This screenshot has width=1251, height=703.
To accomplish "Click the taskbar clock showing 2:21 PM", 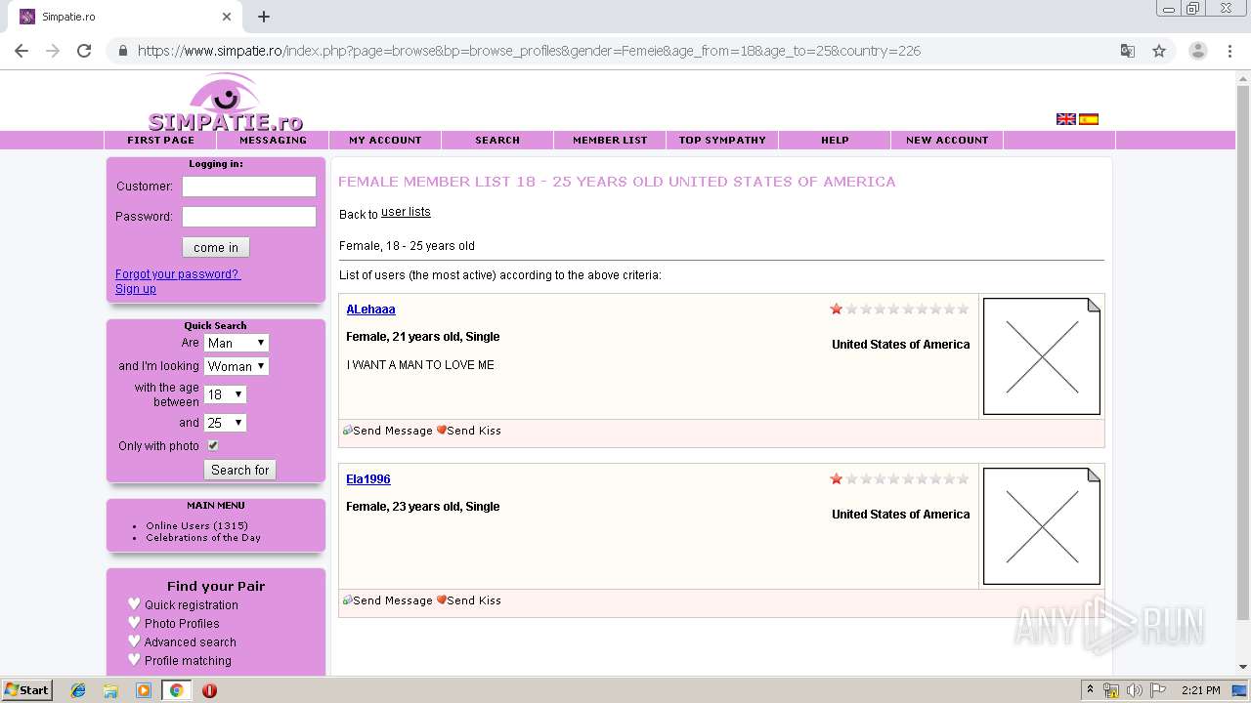I will (1200, 690).
